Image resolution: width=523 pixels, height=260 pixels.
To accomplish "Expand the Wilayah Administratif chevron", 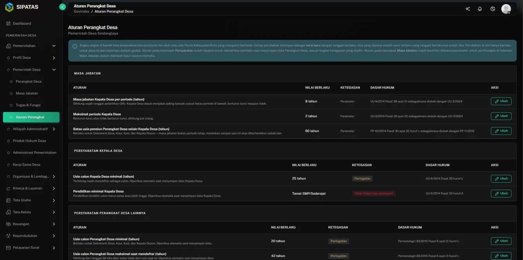I will tap(54, 129).
